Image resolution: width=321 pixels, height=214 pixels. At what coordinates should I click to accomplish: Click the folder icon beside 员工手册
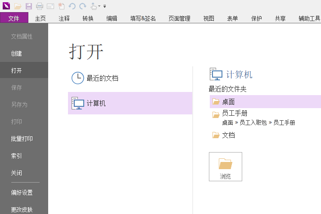[216, 115]
